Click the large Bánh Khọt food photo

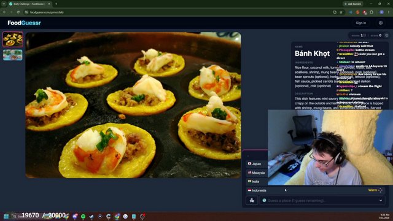coord(133,105)
